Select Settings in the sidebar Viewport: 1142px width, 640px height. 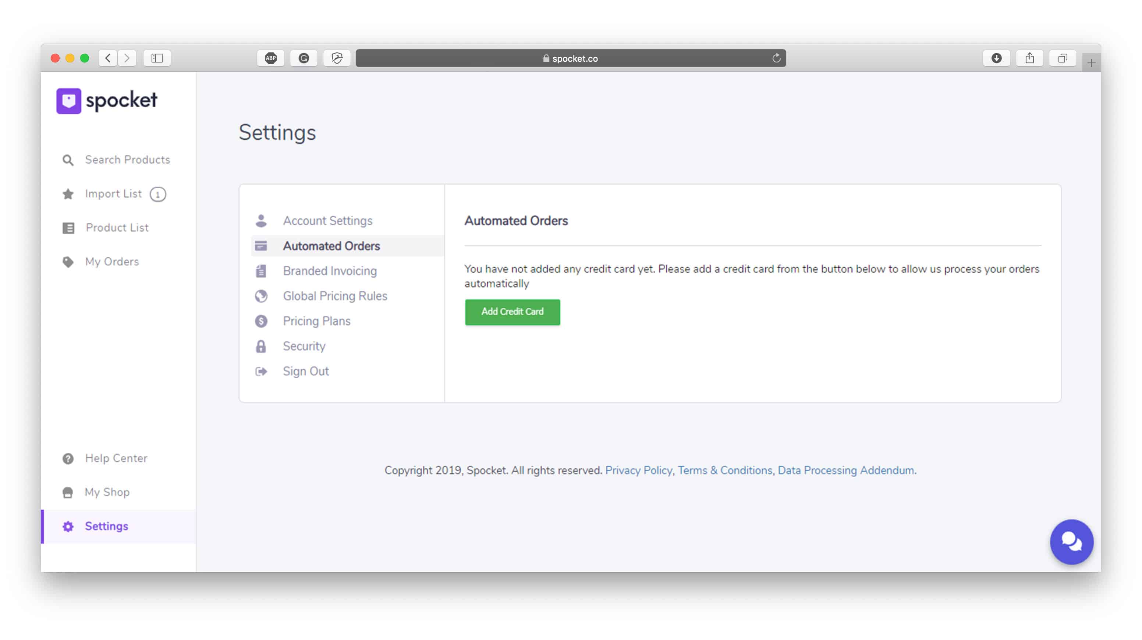(x=118, y=526)
